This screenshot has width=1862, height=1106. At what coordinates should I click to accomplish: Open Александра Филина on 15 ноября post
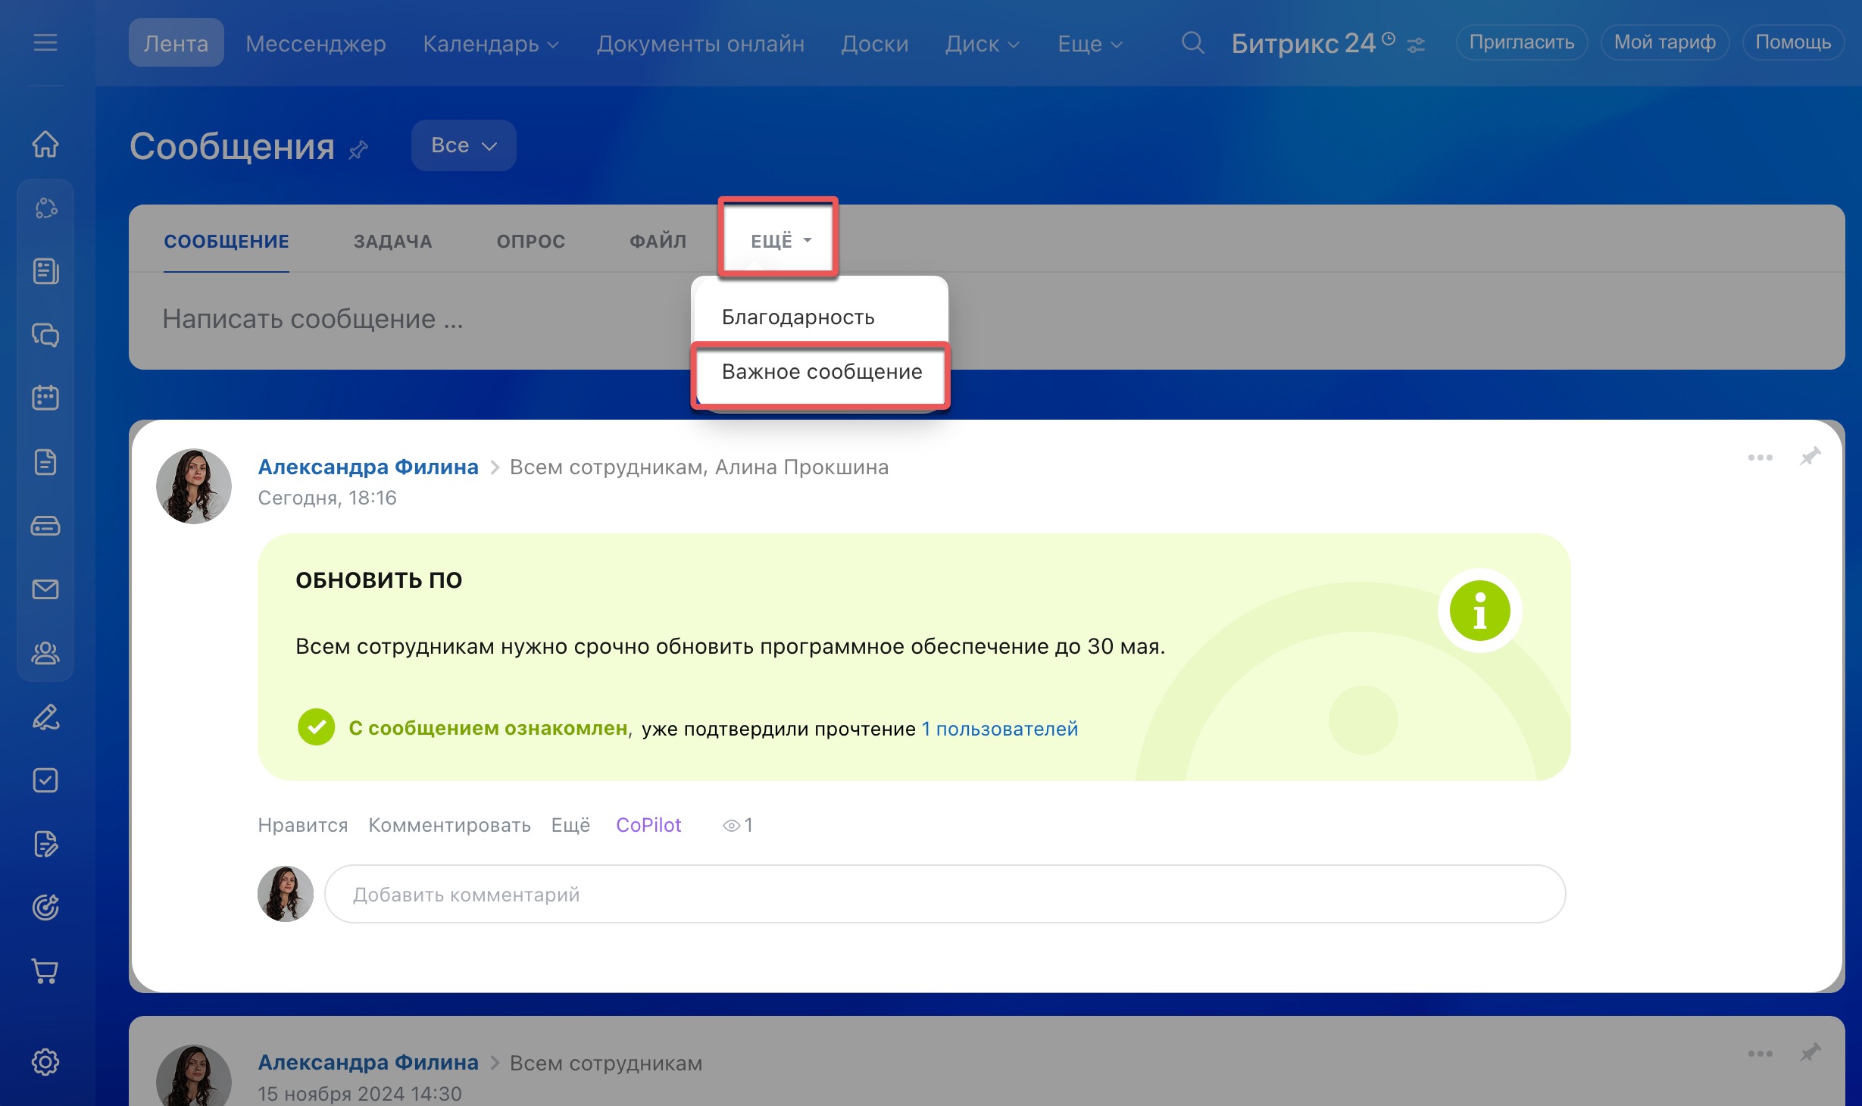point(368,1063)
